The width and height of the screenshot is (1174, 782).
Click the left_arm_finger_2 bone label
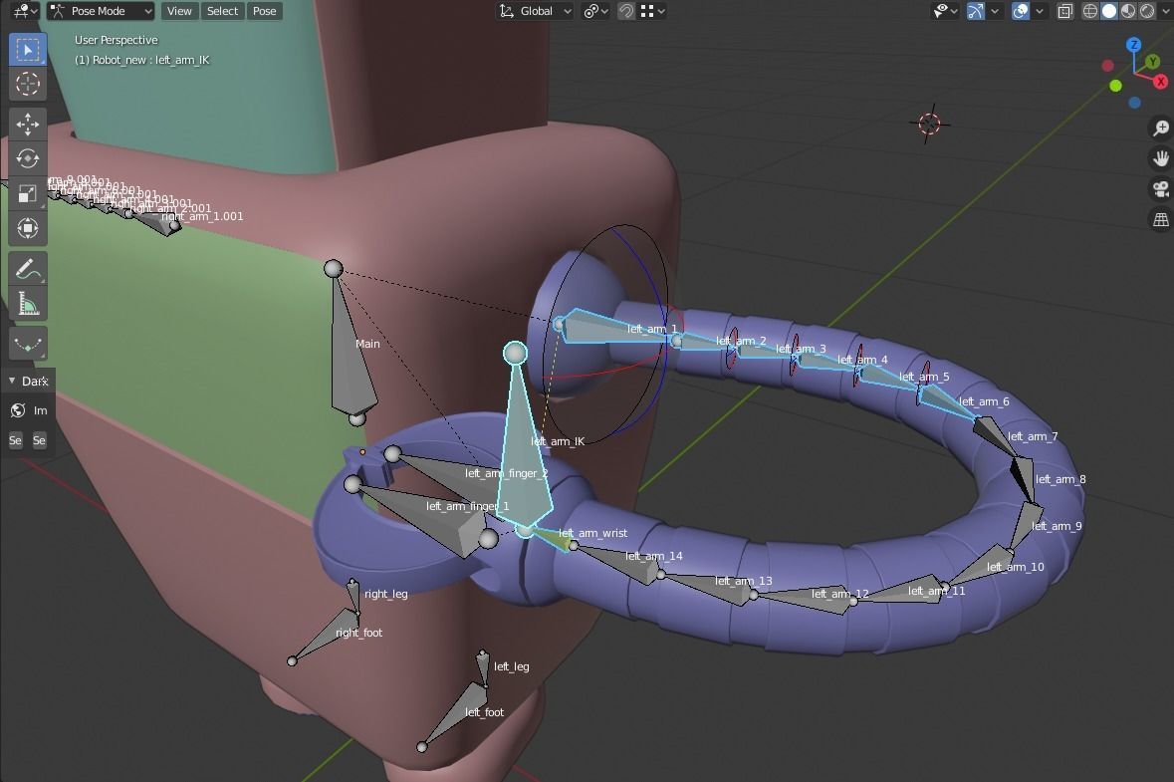tap(506, 473)
